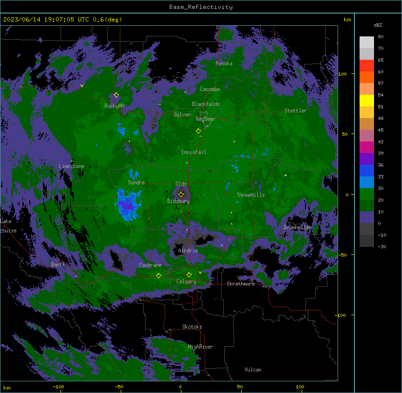Click the yellow V marker northeast of Calgary
This screenshot has width=402, height=393.
tap(200, 273)
